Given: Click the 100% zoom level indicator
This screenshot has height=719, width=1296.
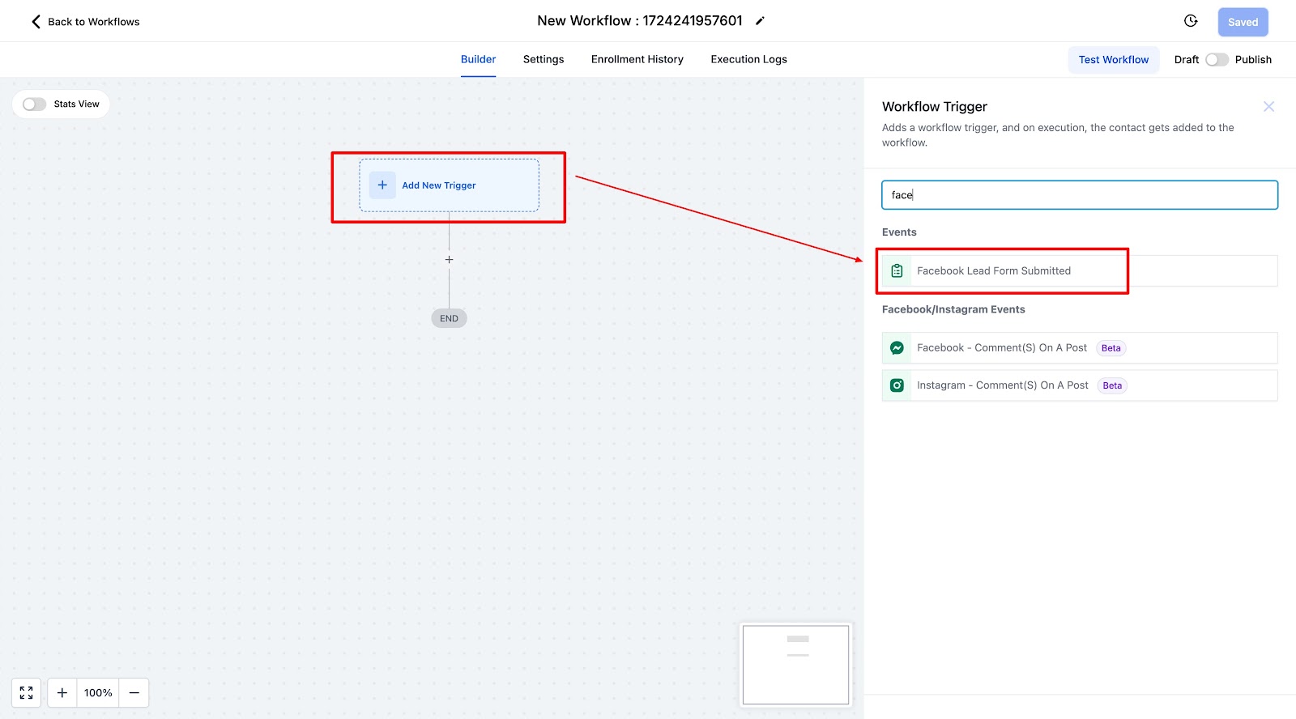Looking at the screenshot, I should (x=98, y=693).
